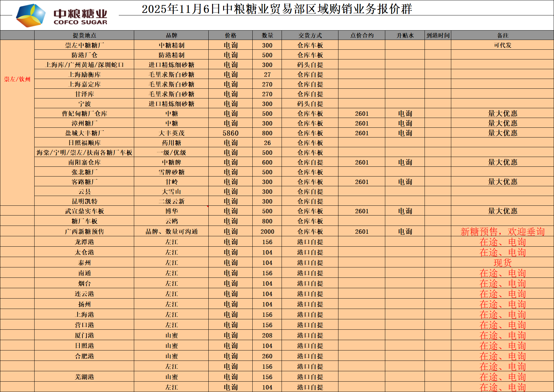Select the 新糖预售，欢迎垂询 remark
Screen dimensions: 554x392
click(x=502, y=232)
